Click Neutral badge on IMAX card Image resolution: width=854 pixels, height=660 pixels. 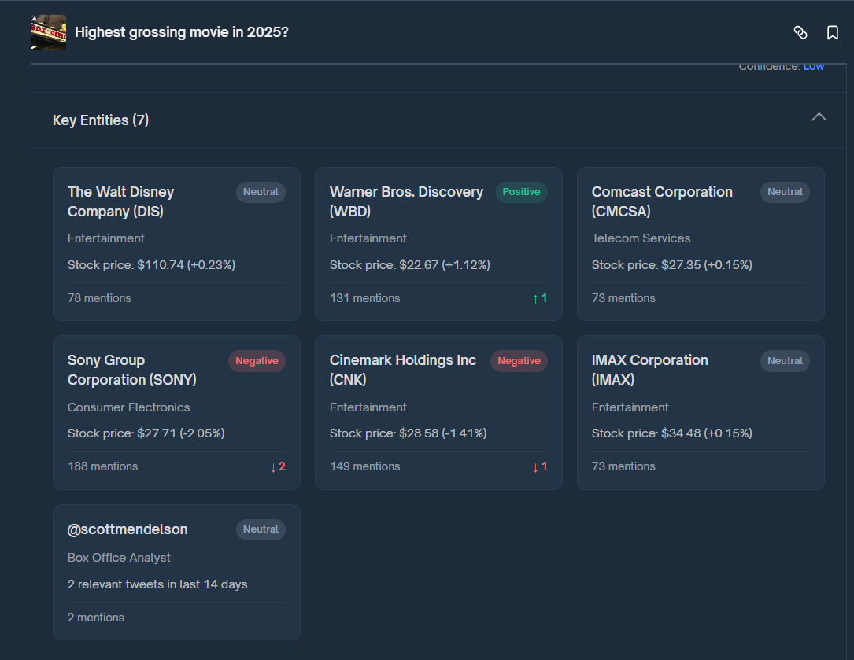pyautogui.click(x=785, y=360)
